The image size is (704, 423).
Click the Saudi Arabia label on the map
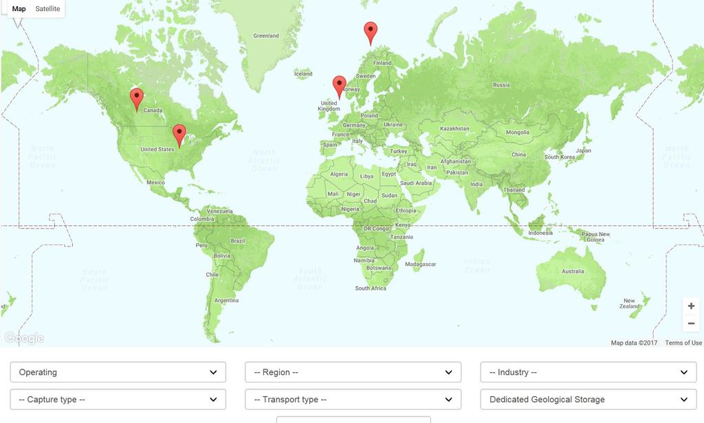416,183
